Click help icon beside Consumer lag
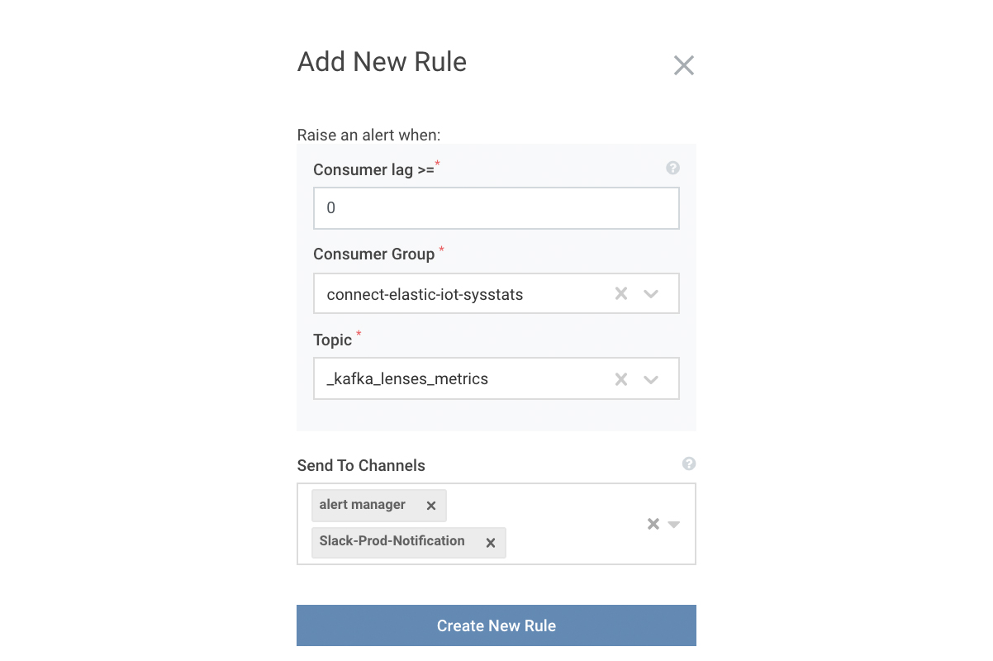 [x=672, y=168]
